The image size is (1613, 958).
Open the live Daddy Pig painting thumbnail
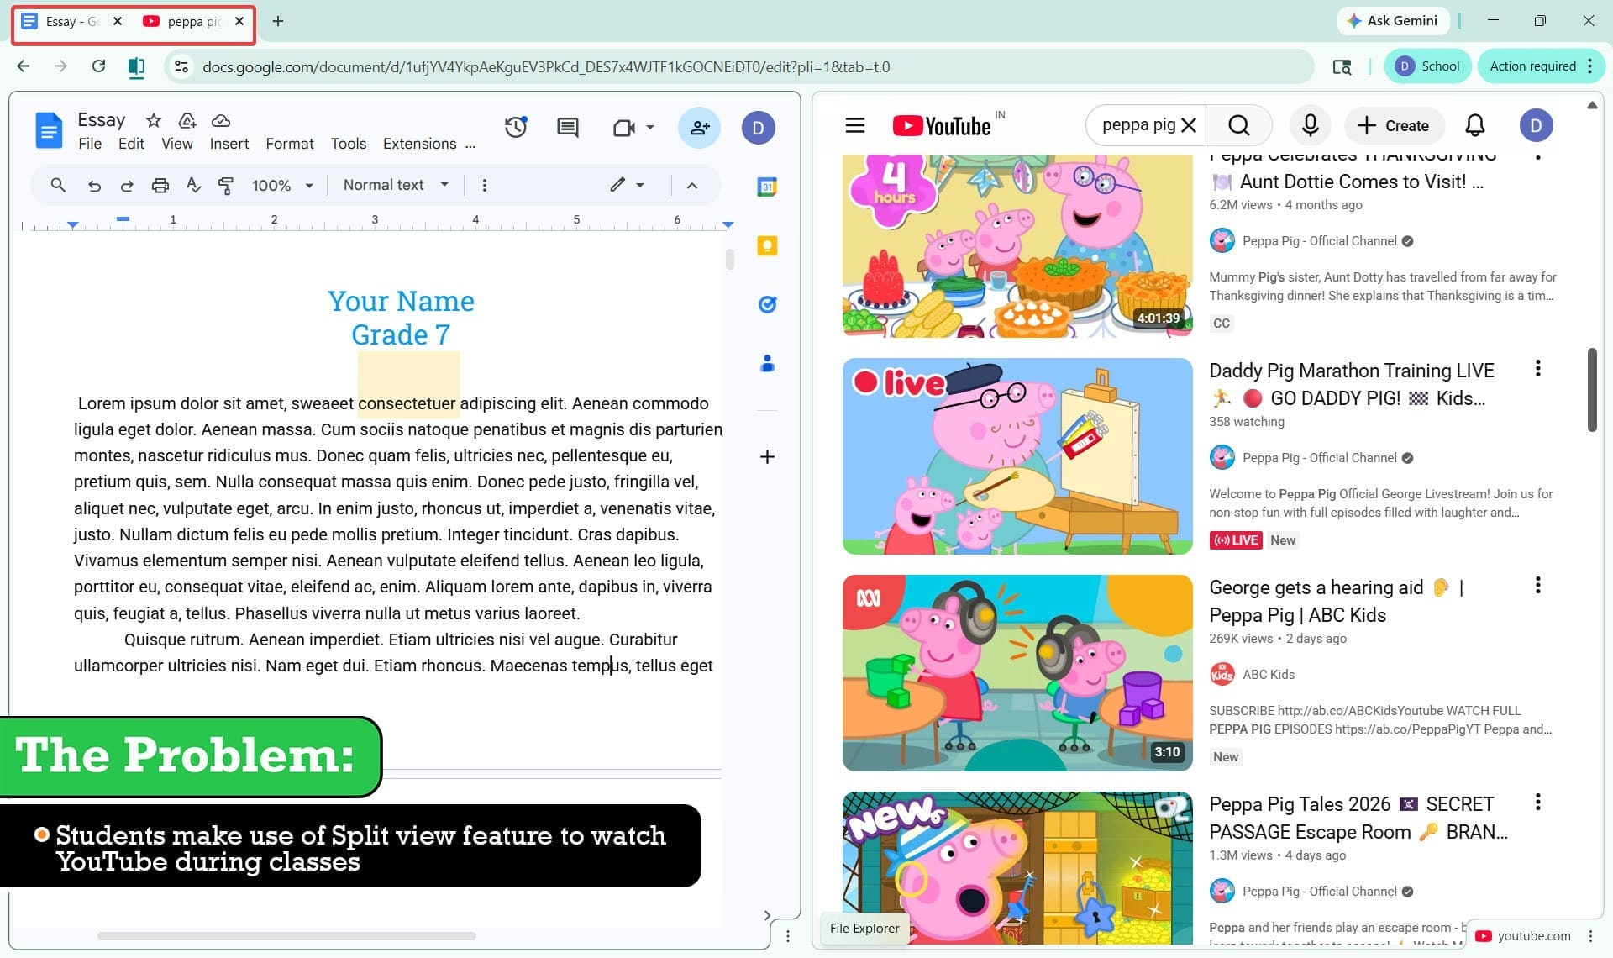pos(1017,455)
